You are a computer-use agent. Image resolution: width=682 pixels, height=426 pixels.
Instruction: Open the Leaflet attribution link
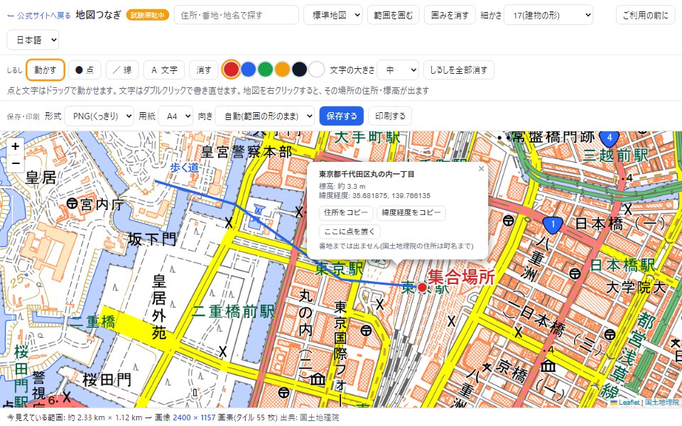[629, 403]
